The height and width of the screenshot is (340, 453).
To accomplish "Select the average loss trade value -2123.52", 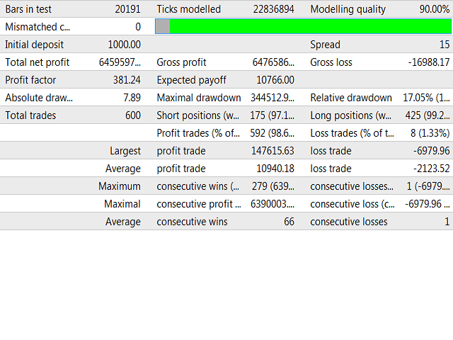I will [x=431, y=169].
